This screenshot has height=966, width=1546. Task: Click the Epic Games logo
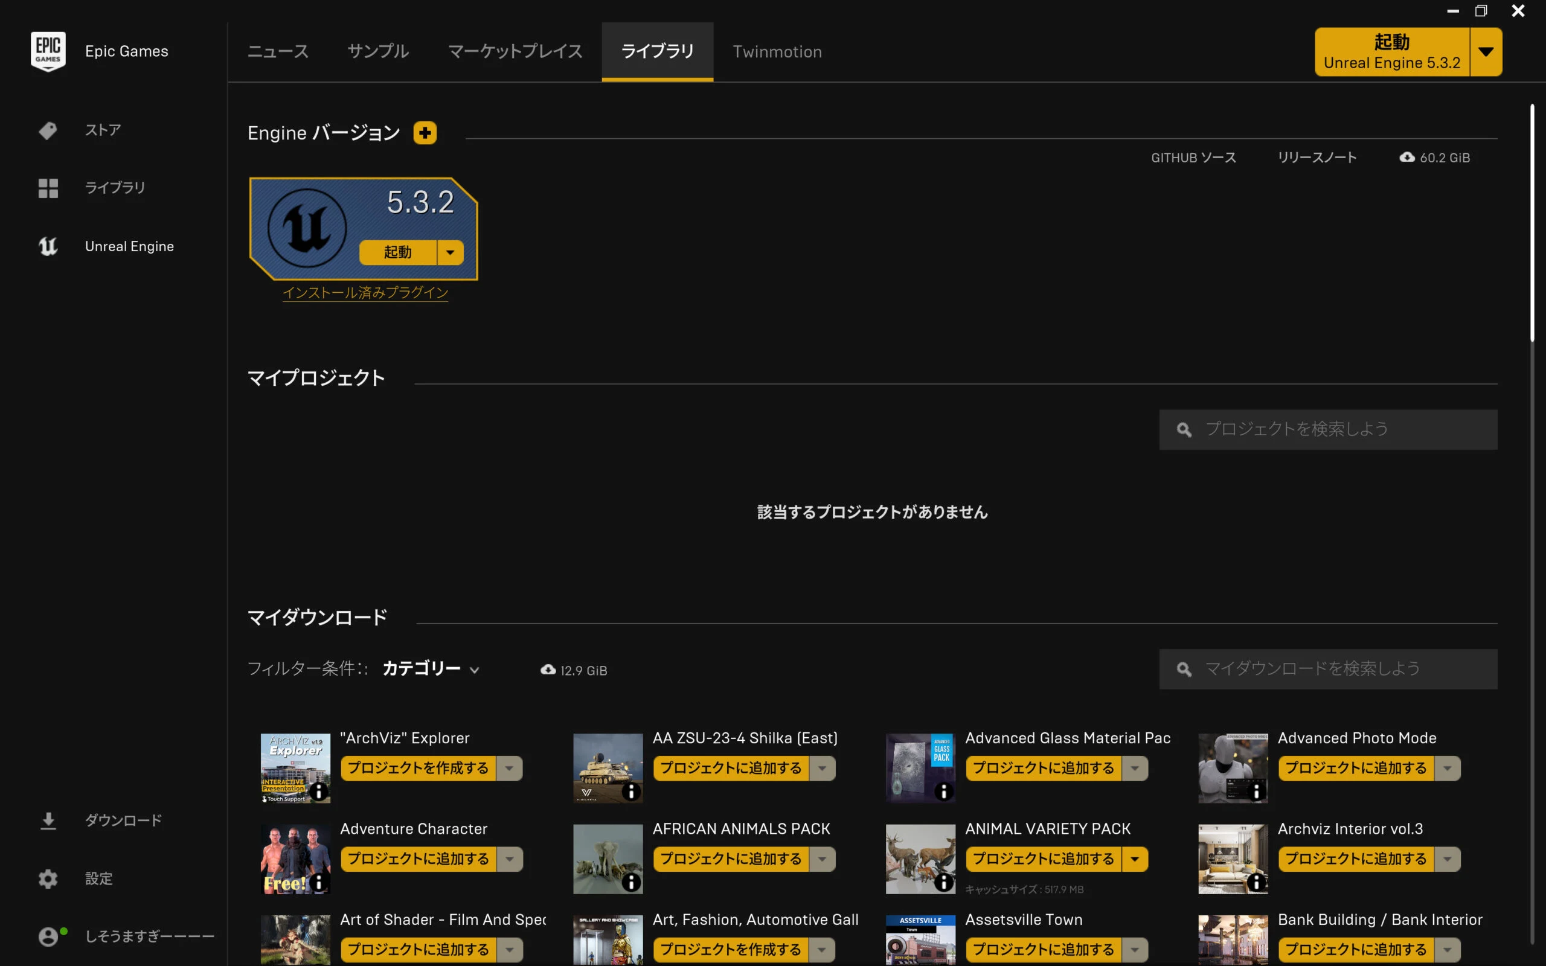tap(48, 51)
